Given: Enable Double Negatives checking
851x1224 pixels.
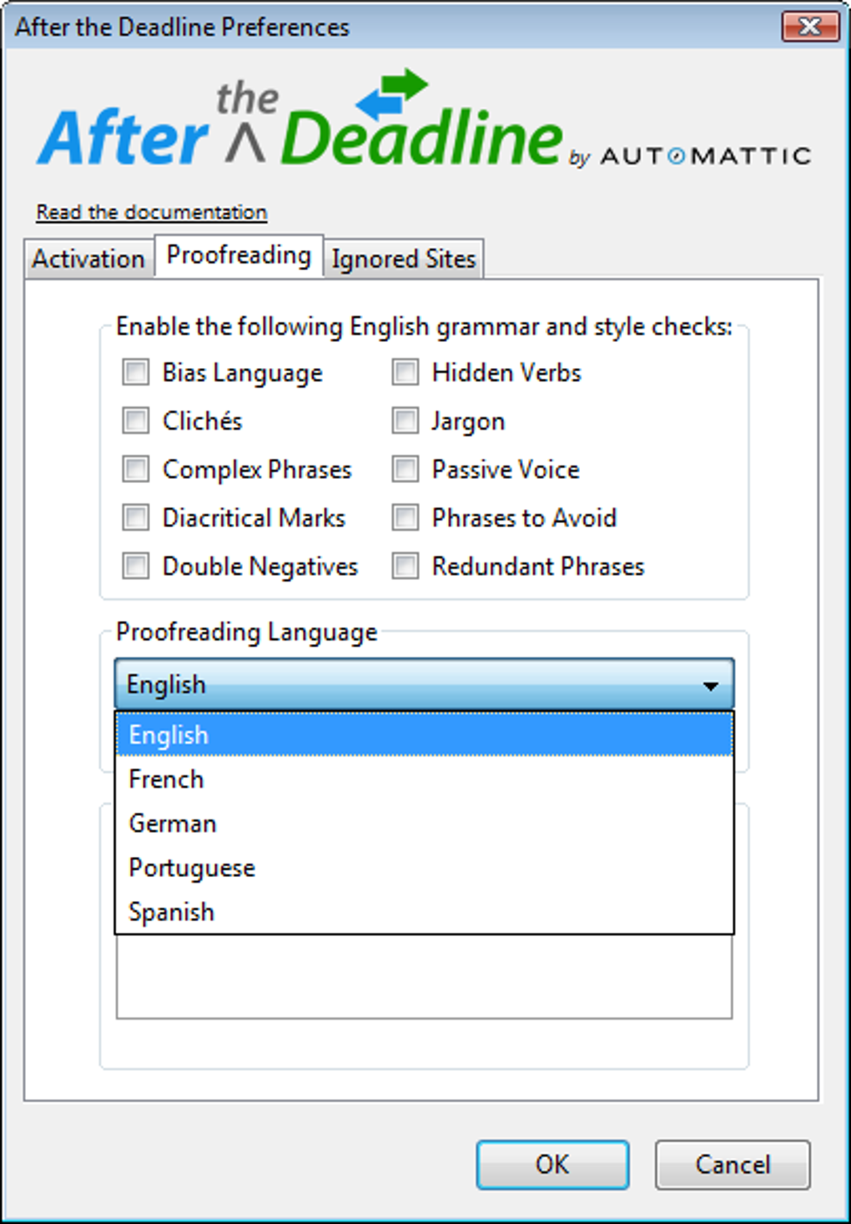Looking at the screenshot, I should click(135, 566).
